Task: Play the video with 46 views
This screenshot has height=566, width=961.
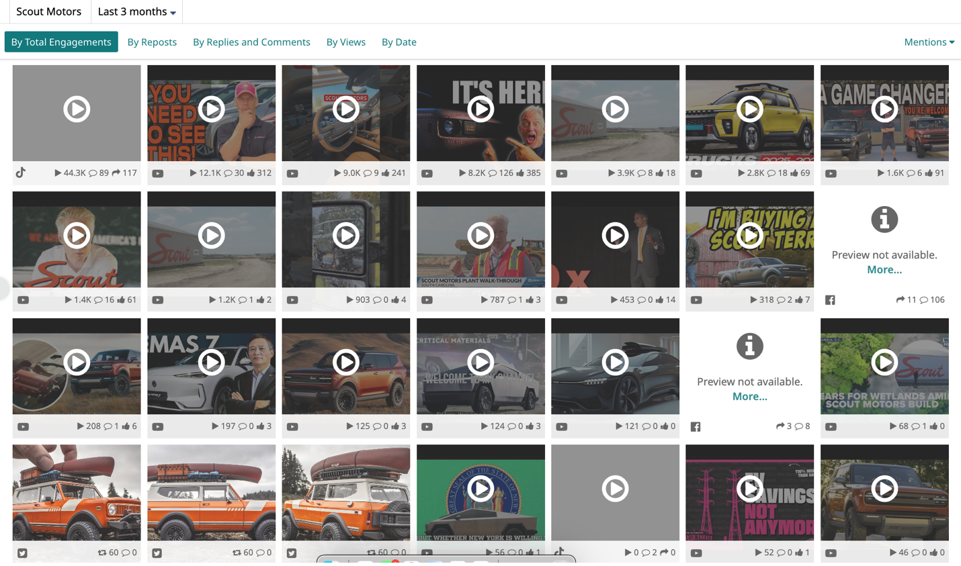Action: tap(884, 489)
